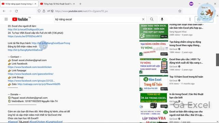The height and width of the screenshot is (123, 219).
Task: Start voice search with the microphone
Action: 162,19
